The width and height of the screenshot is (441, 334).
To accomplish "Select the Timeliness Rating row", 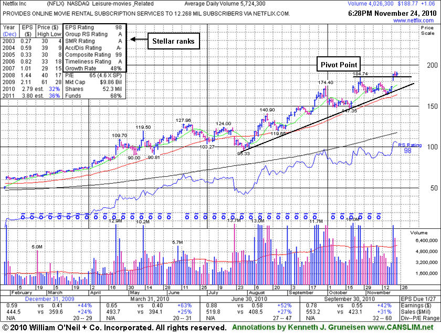I will coord(93,62).
